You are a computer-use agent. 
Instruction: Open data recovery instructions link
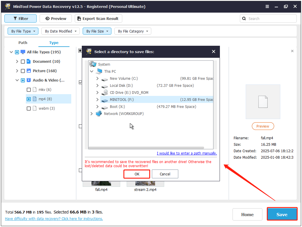54,218
